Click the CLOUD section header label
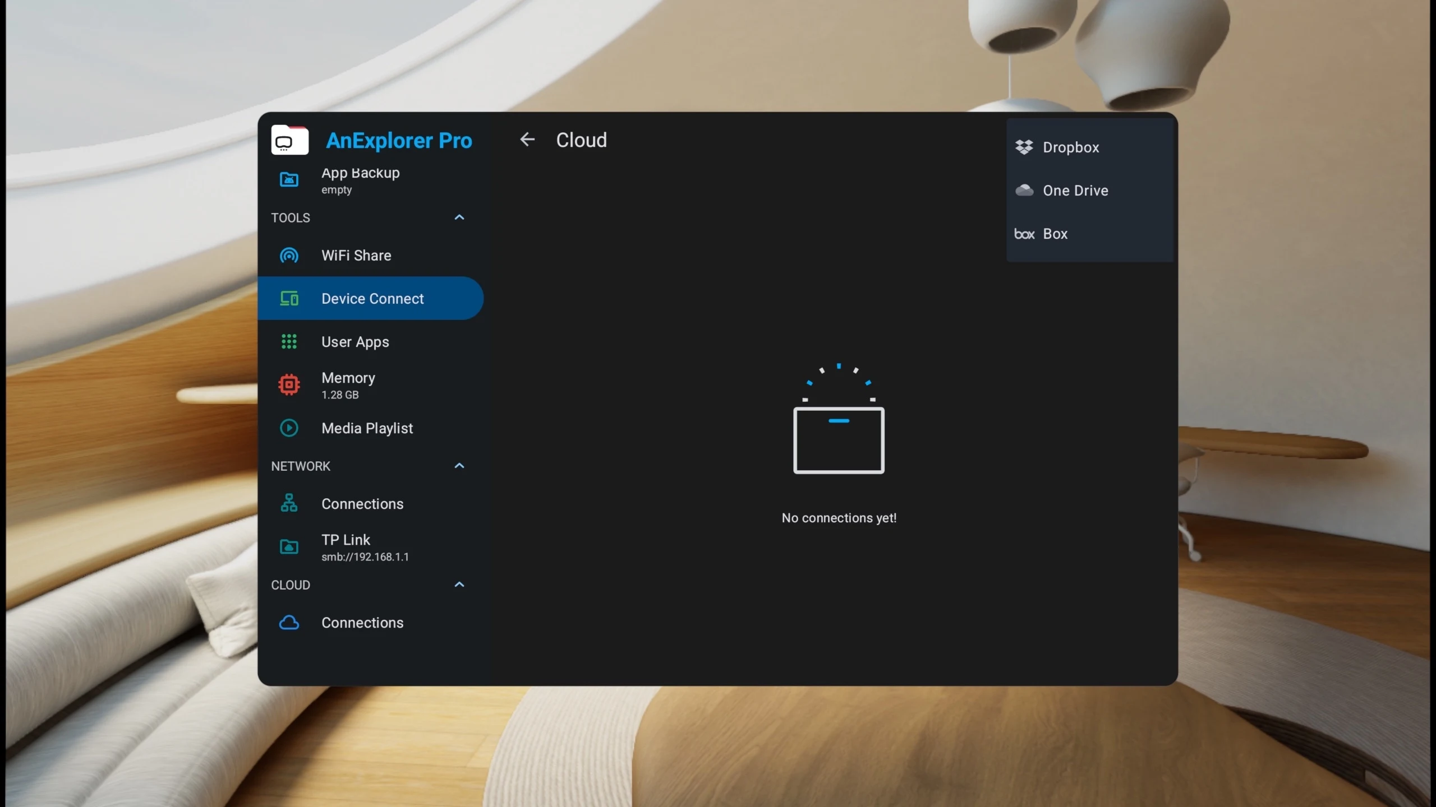This screenshot has height=807, width=1436. pos(291,585)
